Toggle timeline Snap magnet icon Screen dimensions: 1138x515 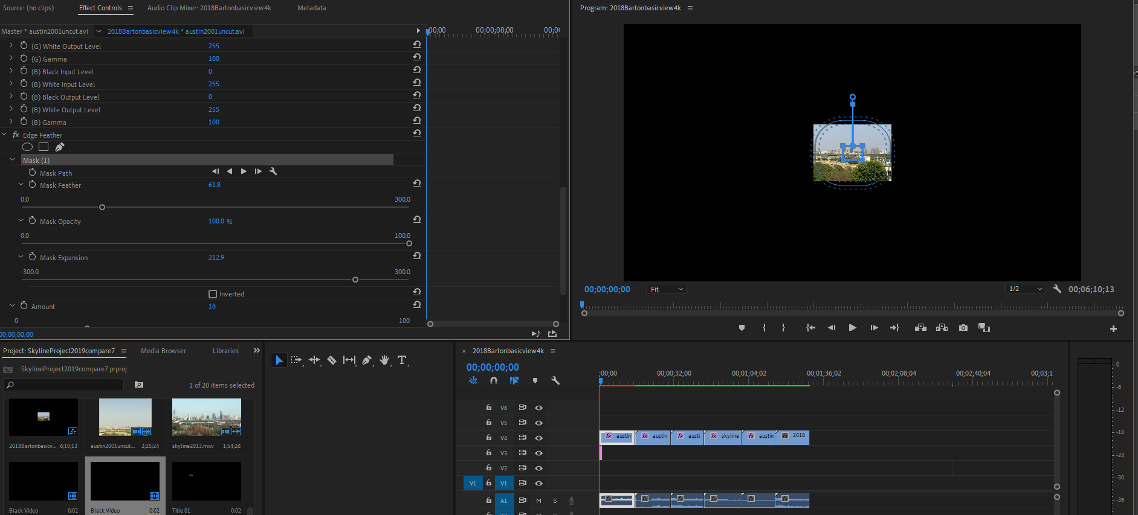pos(494,380)
